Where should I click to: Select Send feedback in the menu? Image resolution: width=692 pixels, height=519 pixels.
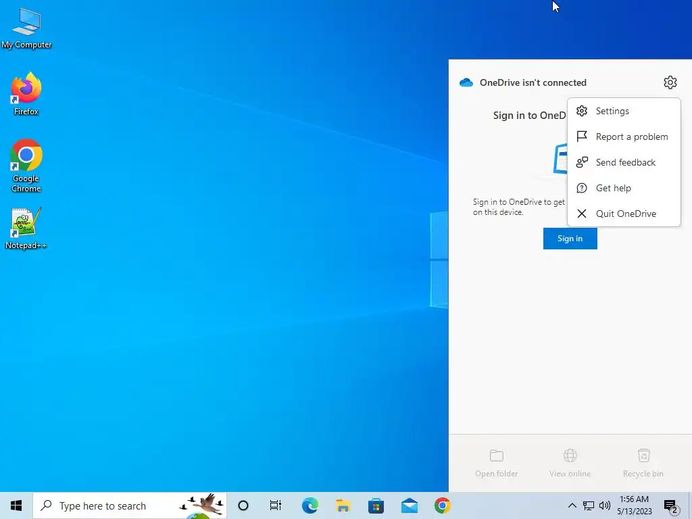[x=624, y=162]
